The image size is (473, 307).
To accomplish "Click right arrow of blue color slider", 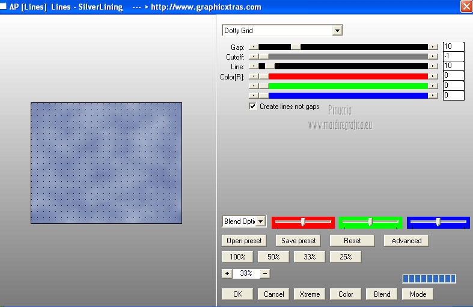I will (433, 96).
